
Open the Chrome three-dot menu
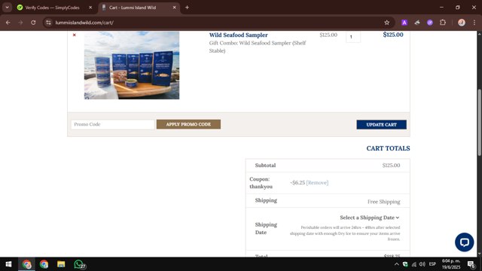[x=474, y=23]
